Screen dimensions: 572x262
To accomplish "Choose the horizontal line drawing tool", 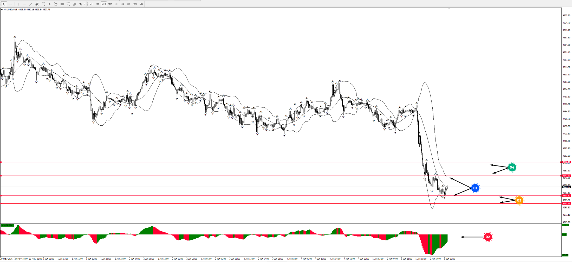I will pyautogui.click(x=24, y=4).
